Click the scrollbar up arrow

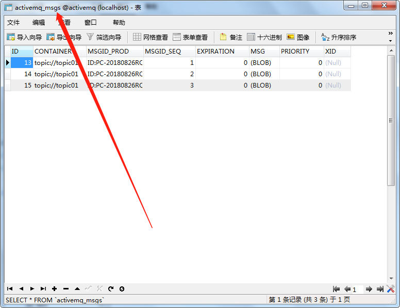tap(391, 50)
